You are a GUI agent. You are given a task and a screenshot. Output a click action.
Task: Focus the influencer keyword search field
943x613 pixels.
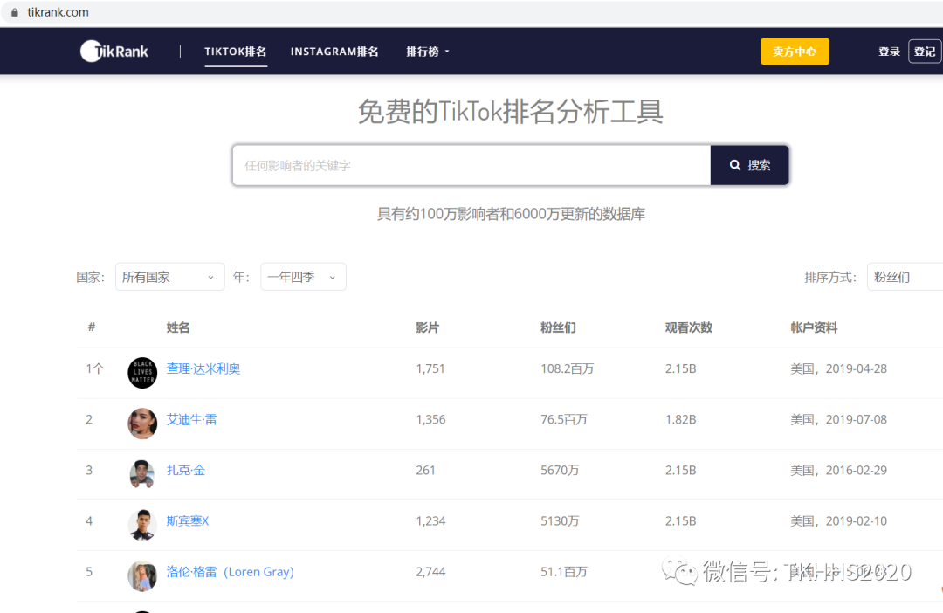point(471,165)
